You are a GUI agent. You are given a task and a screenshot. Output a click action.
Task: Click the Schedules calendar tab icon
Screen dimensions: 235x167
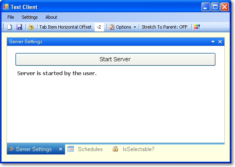click(71, 149)
